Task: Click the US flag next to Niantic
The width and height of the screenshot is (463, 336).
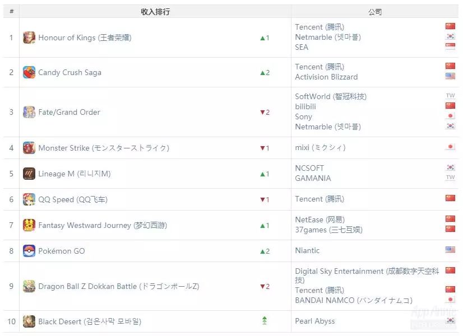Action: (x=450, y=250)
